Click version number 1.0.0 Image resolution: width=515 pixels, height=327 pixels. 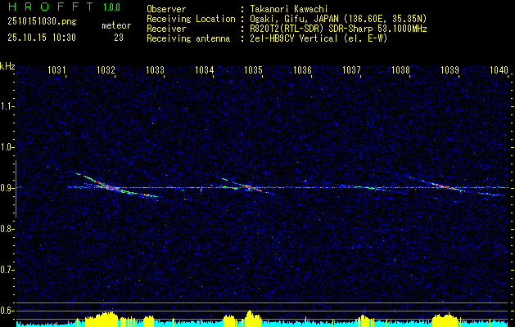111,7
